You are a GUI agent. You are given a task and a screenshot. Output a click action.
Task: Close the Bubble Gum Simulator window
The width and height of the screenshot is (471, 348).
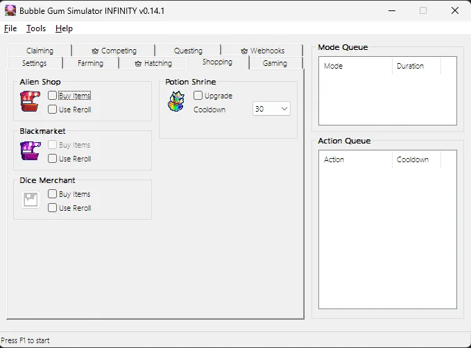tap(455, 11)
